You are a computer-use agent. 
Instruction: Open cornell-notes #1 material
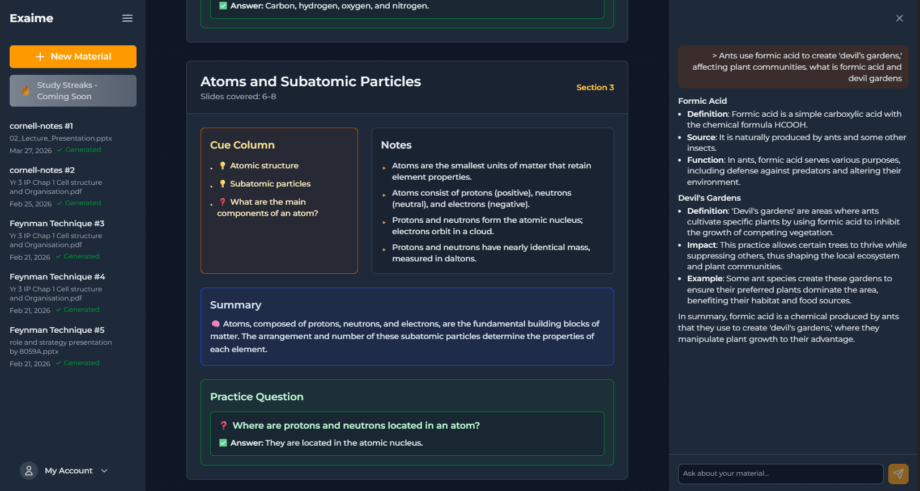73,138
